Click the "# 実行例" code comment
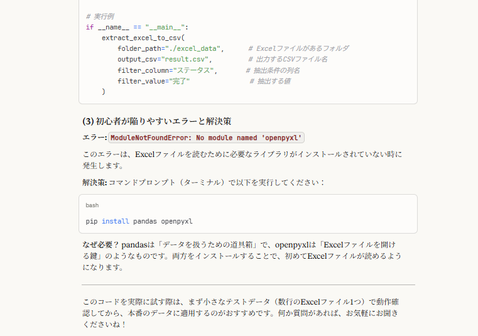Screen dimensions: 478x336 pos(100,16)
